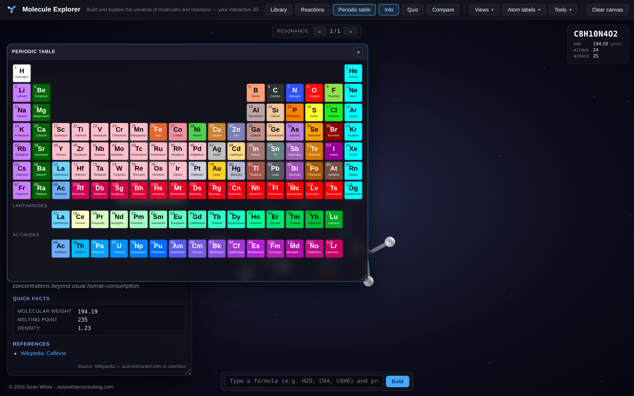Choose the Mercury (Hg) element tile
Image resolution: width=634 pixels, height=396 pixels.
click(236, 171)
